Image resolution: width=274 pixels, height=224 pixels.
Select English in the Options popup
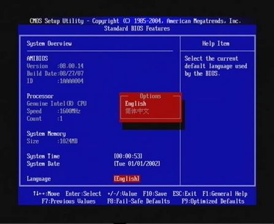pos(135,104)
